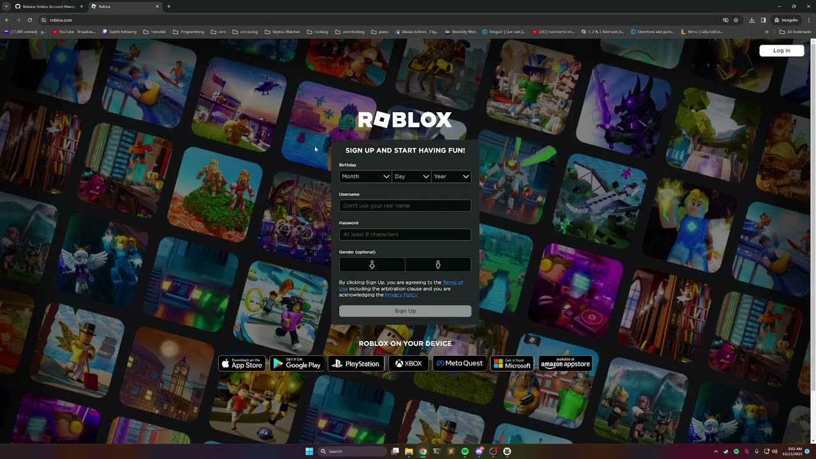The image size is (816, 459).
Task: Click the Username input field
Action: point(405,205)
